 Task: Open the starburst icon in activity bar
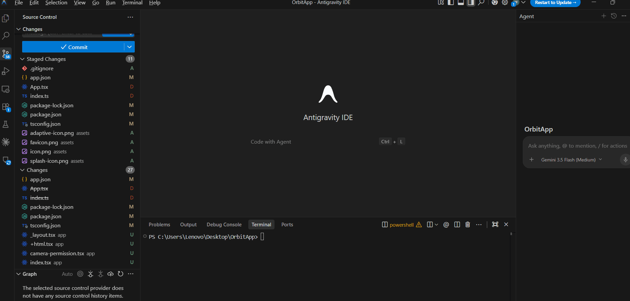coord(6,142)
